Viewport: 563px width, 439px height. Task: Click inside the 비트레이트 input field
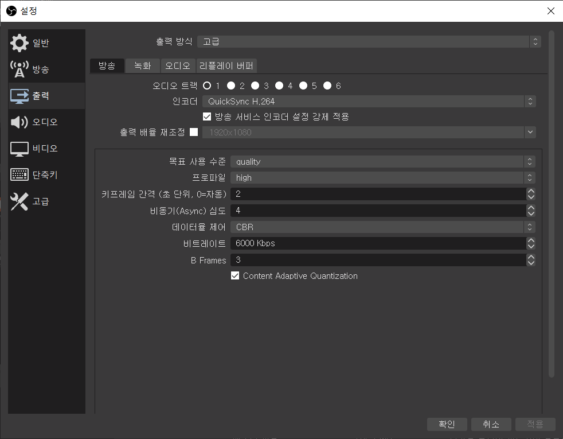344,243
